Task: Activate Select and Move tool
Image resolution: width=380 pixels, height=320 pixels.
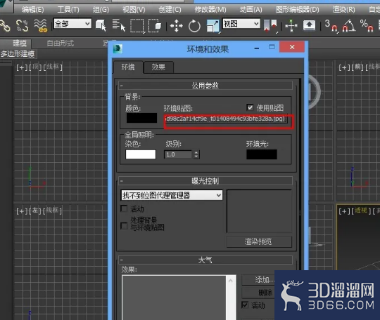Action: coord(176,26)
